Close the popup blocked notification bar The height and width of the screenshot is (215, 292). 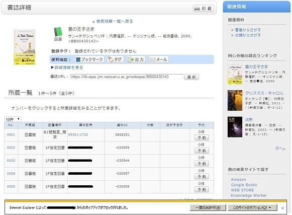point(282,208)
